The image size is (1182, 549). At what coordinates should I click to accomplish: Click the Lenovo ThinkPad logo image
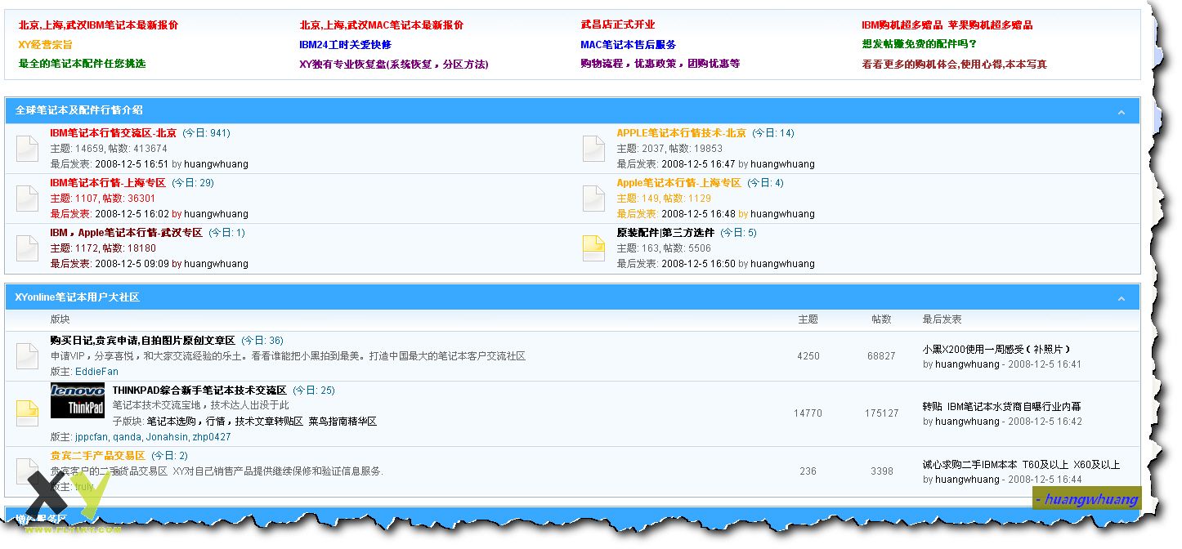tap(78, 400)
